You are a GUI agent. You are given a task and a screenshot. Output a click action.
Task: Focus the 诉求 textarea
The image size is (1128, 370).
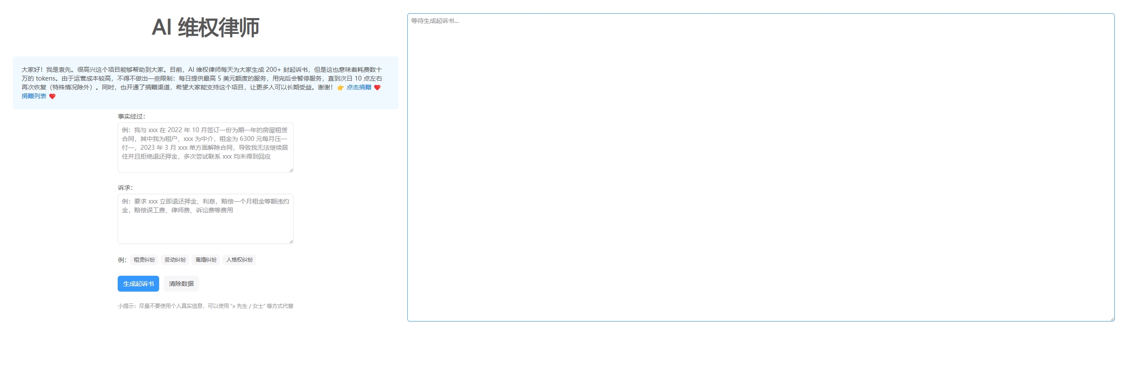(205, 219)
